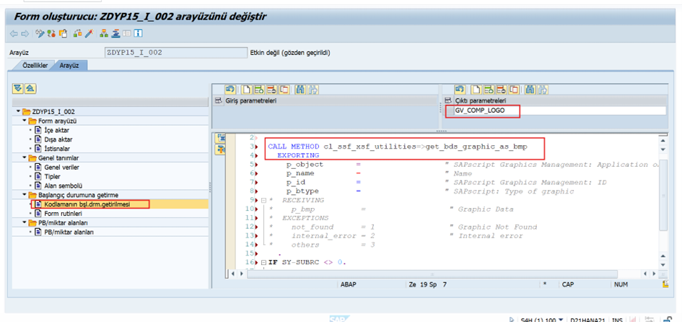The height and width of the screenshot is (322, 682).
Task: Collapse the Genel tanımlar folder
Action: (x=24, y=157)
